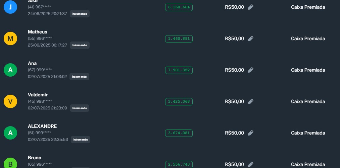Viewport: 340px width, 168px height.
Task: Click Caixa Premiada in Valdemir's row
Action: pos(308,101)
